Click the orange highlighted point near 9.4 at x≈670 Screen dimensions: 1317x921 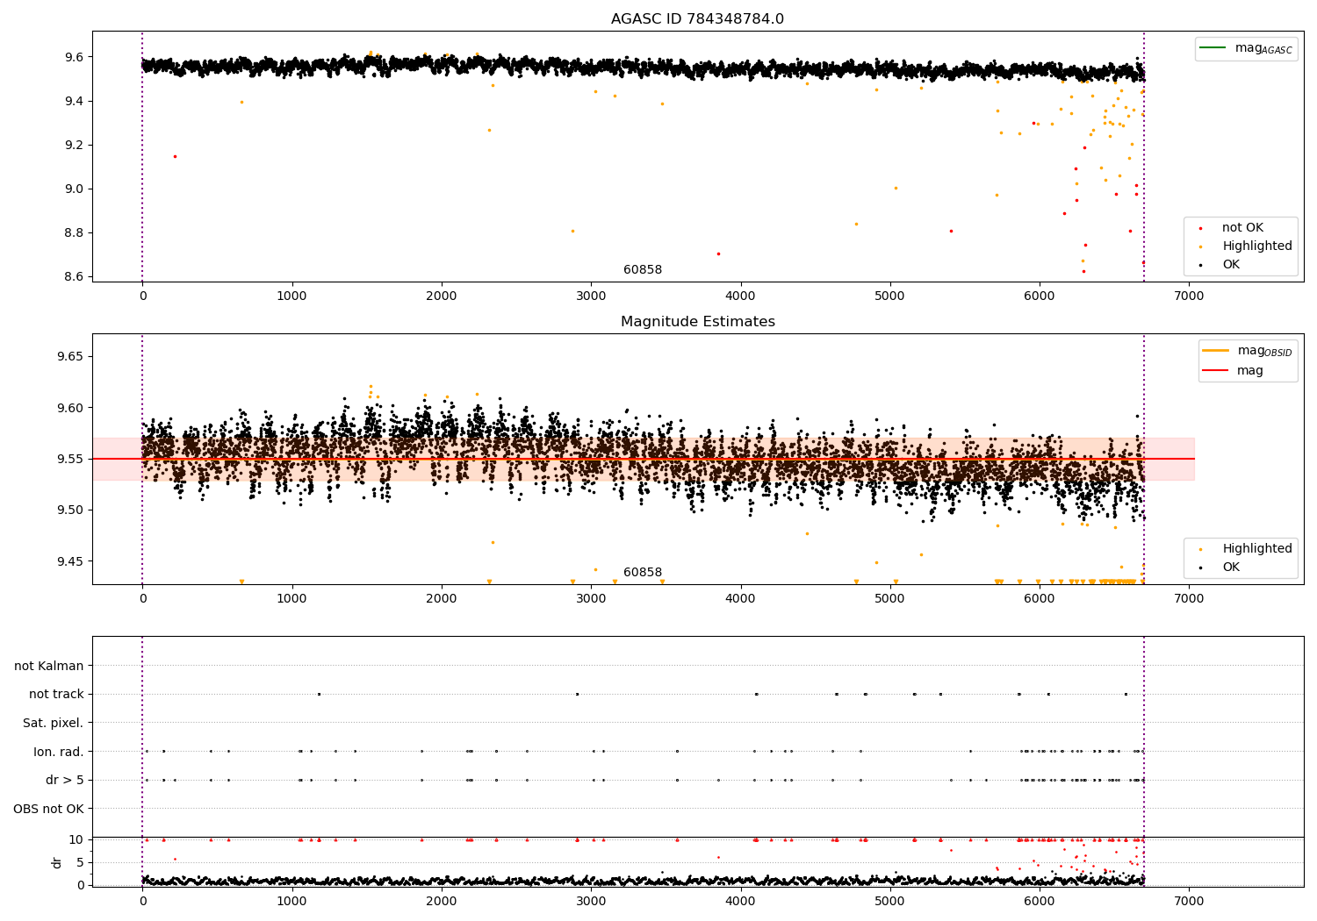tap(241, 102)
